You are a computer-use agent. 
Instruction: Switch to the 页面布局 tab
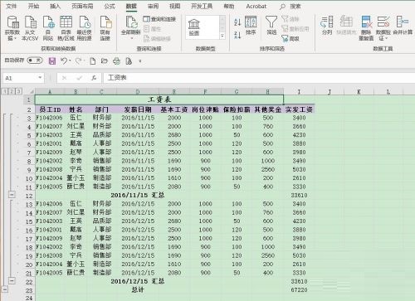(82, 6)
